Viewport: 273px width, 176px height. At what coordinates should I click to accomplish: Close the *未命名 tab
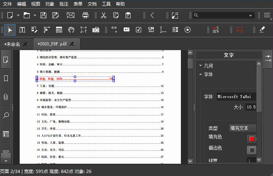coord(25,44)
